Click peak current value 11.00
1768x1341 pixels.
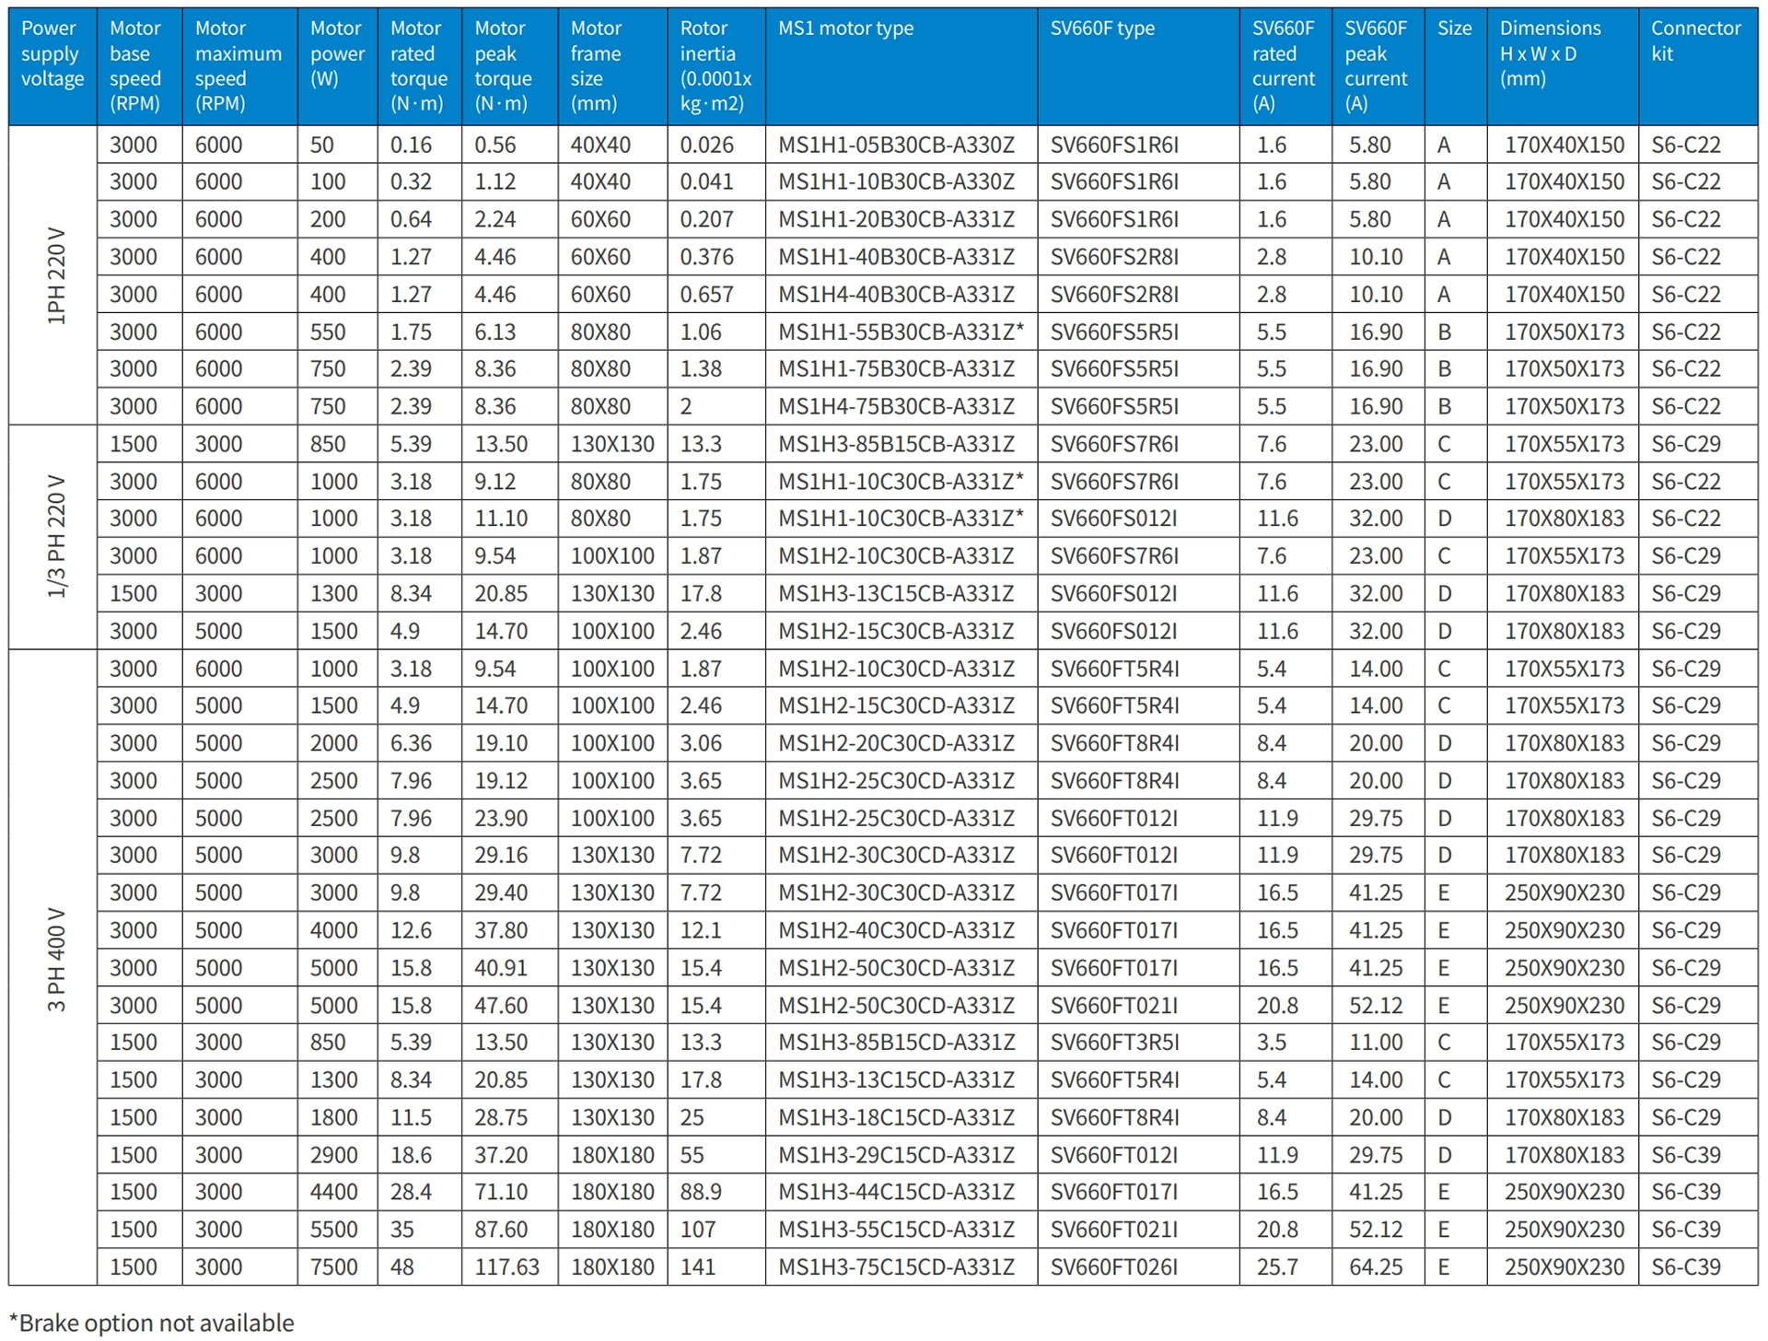point(1377,1043)
